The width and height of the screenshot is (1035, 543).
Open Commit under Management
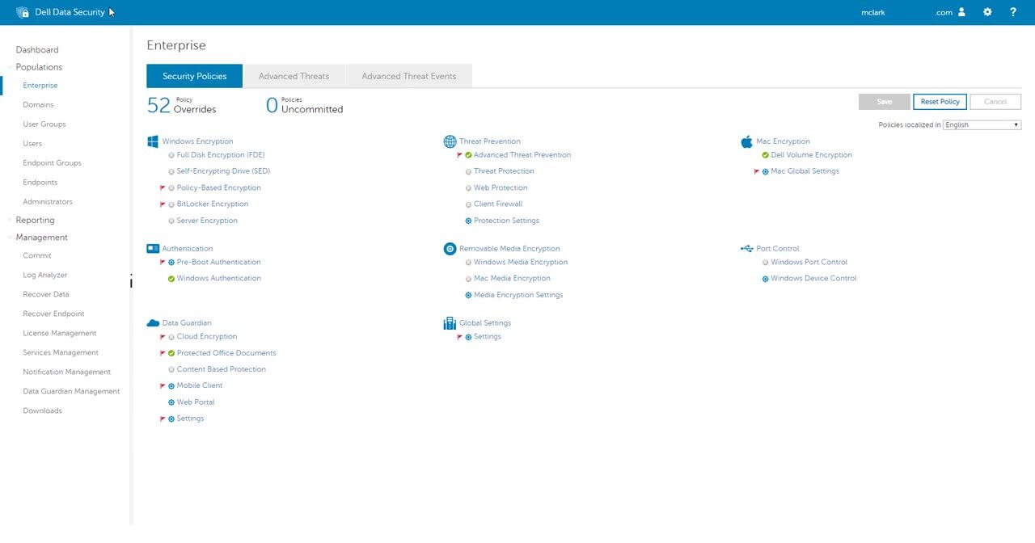click(x=37, y=256)
